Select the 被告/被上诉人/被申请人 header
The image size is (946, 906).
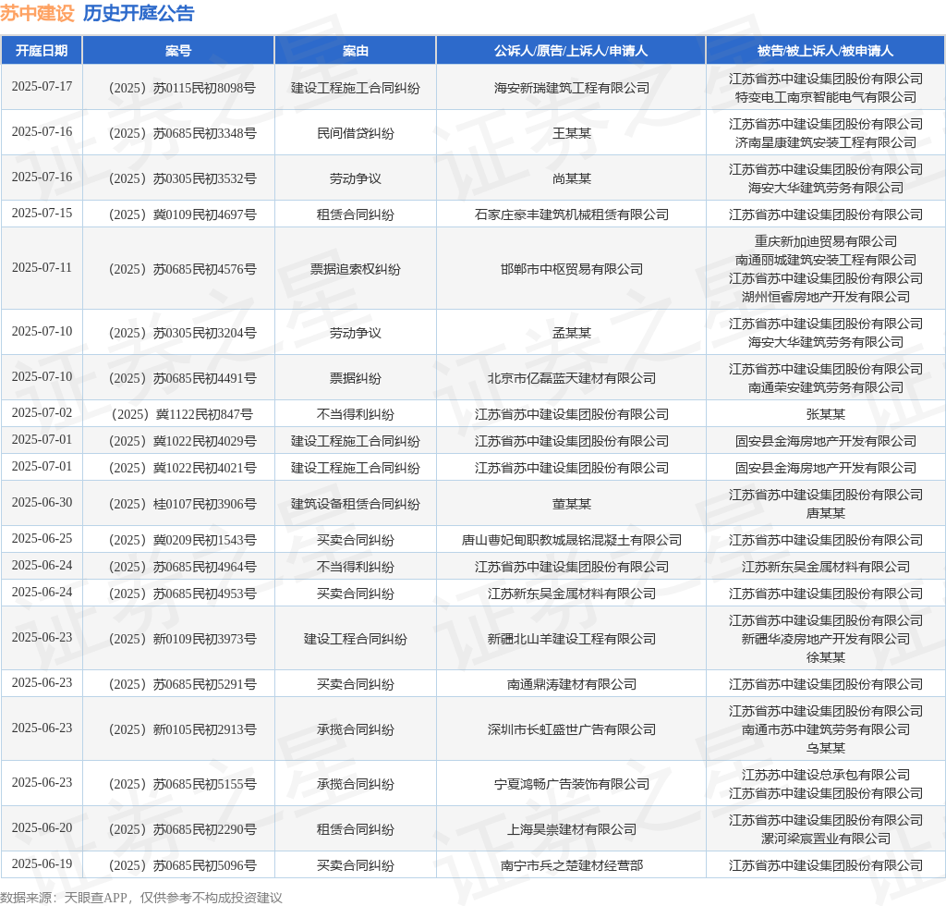coord(825,51)
